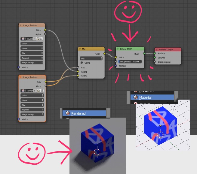Click Vector input socket of cover Image Texture
The image size is (197, 174).
click(x=19, y=119)
